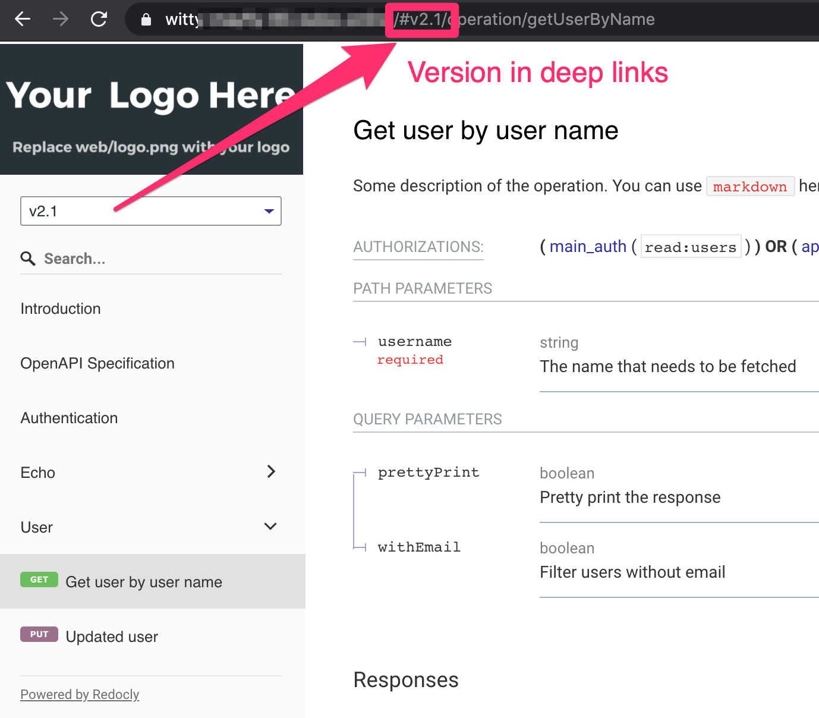819x718 pixels.
Task: Click the red required label
Action: tap(410, 360)
